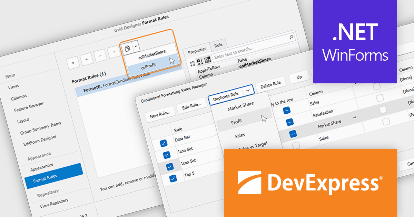This screenshot has width=414, height=217.
Task: Click the Edit Rule... button
Action: click(192, 106)
